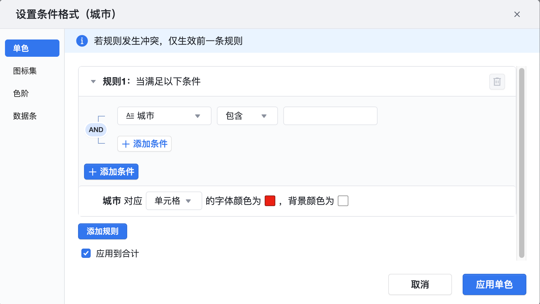Click the white nested 添加条件 button
The height and width of the screenshot is (304, 540).
144,144
